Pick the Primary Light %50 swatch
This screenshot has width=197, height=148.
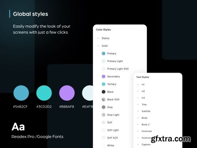coord(104,69)
